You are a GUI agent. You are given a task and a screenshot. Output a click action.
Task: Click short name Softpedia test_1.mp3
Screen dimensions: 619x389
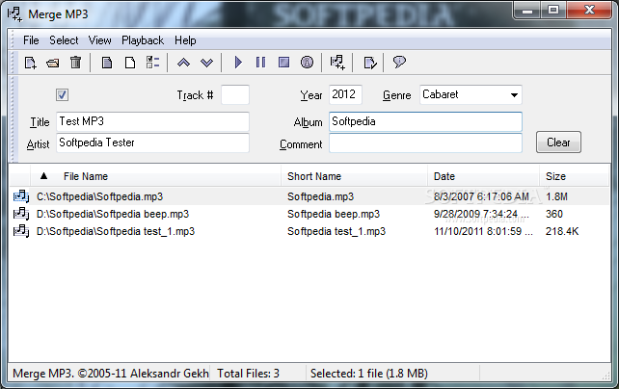(x=336, y=231)
